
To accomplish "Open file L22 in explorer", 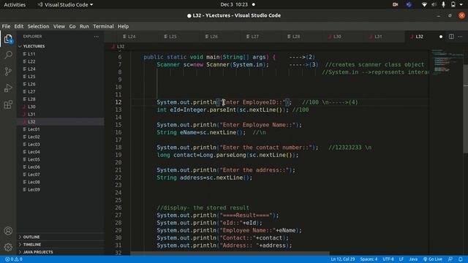I will click(60, 61).
